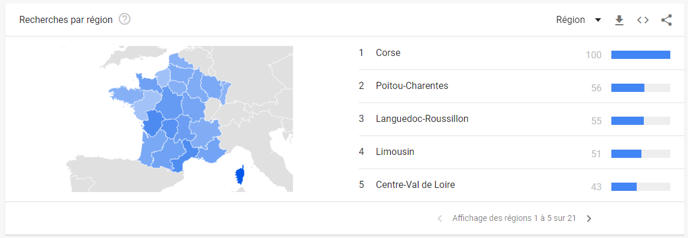688x238 pixels.
Task: Open the Languedoc-Roussillon entry
Action: coord(422,119)
